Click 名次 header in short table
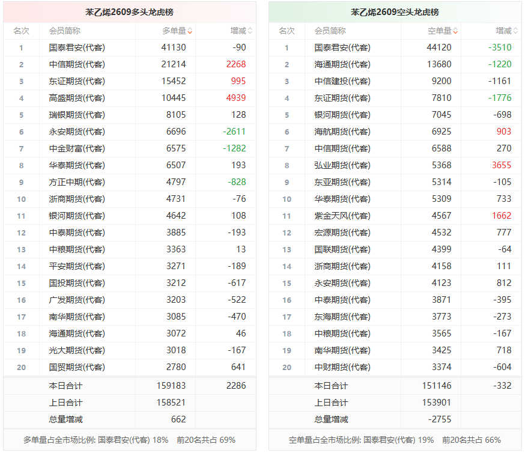The width and height of the screenshot is (525, 453). [x=287, y=31]
